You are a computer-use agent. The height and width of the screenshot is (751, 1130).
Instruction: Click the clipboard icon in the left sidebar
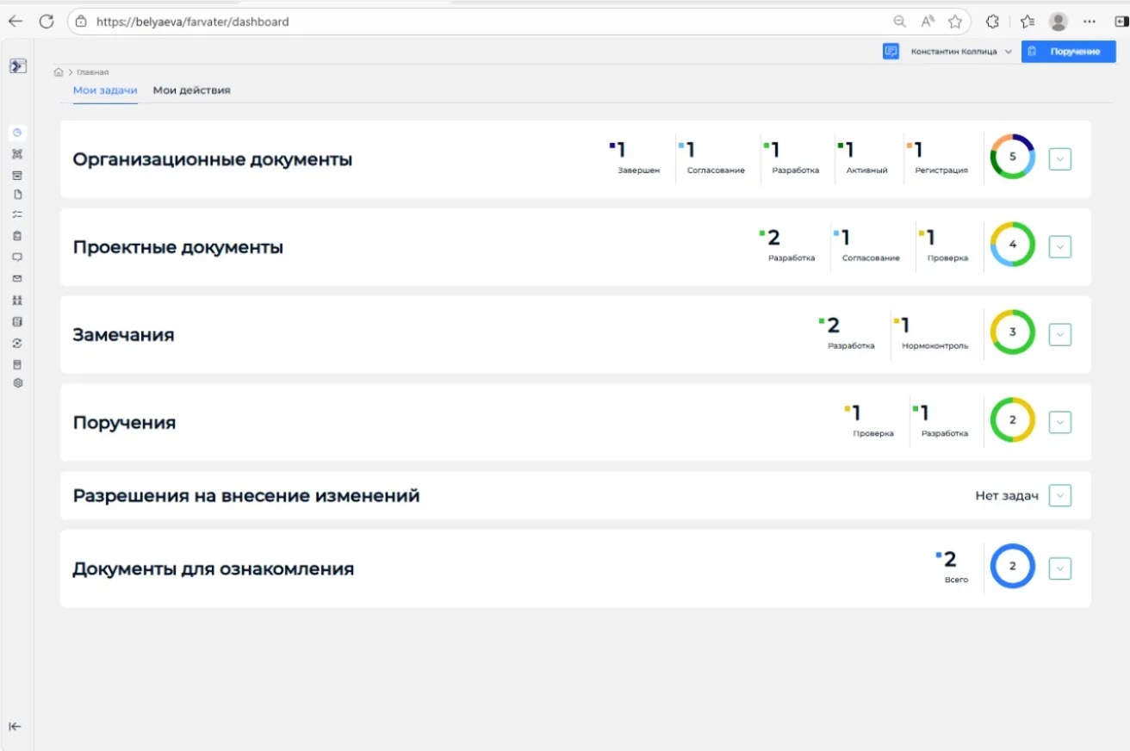17,234
